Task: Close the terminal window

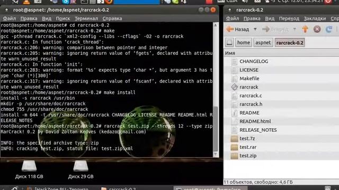Action: pos(213,10)
